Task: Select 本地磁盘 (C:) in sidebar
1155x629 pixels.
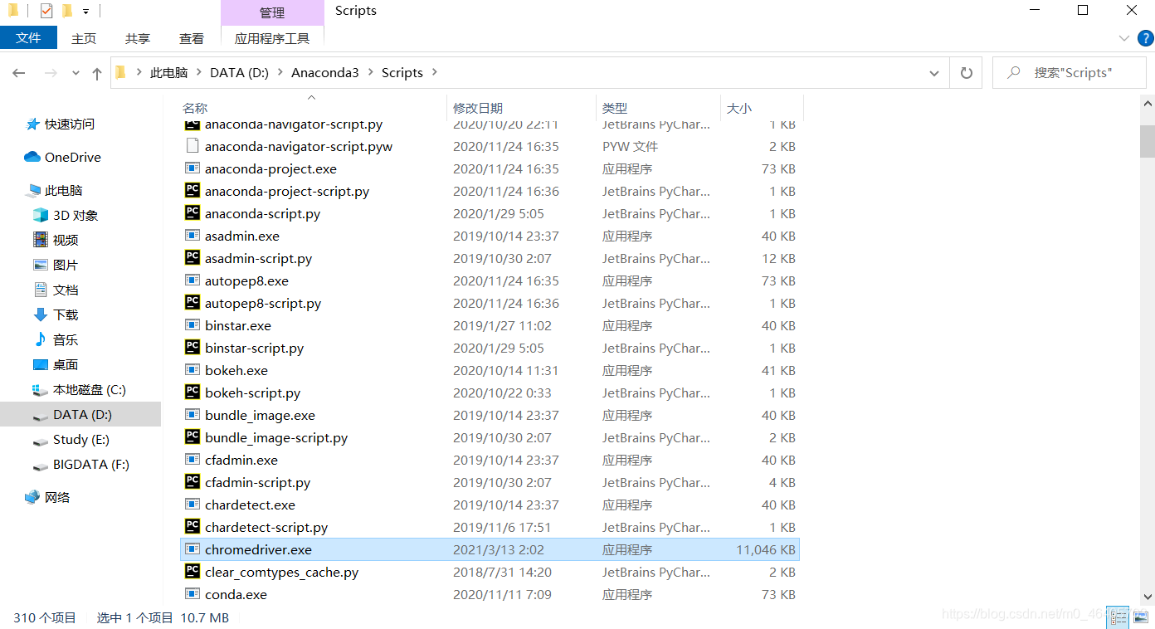Action: pos(80,389)
